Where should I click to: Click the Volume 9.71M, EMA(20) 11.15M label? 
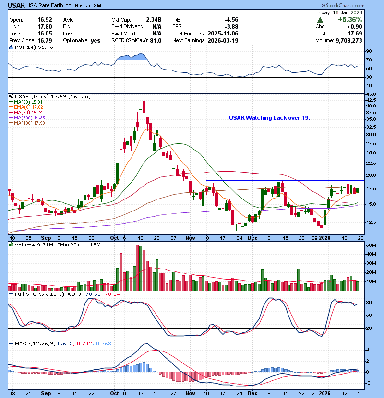point(58,245)
